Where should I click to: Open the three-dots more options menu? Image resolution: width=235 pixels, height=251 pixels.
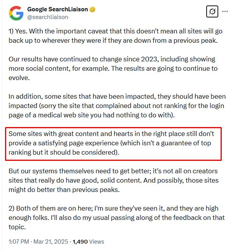pyautogui.click(x=225, y=11)
